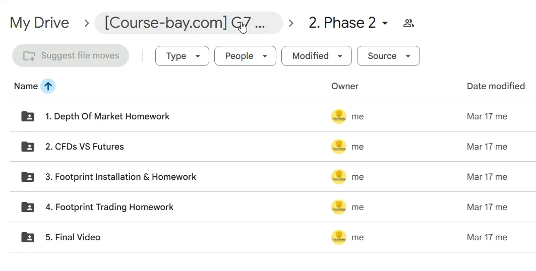Click owner avatar on Final Video row

[339, 237]
